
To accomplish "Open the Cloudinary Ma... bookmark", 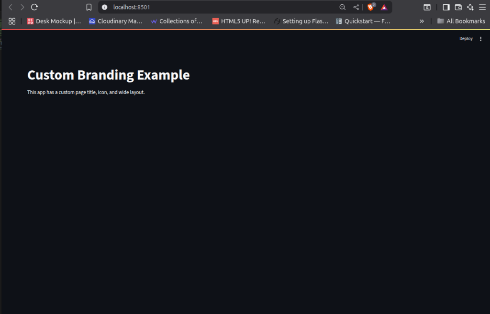I will (116, 21).
